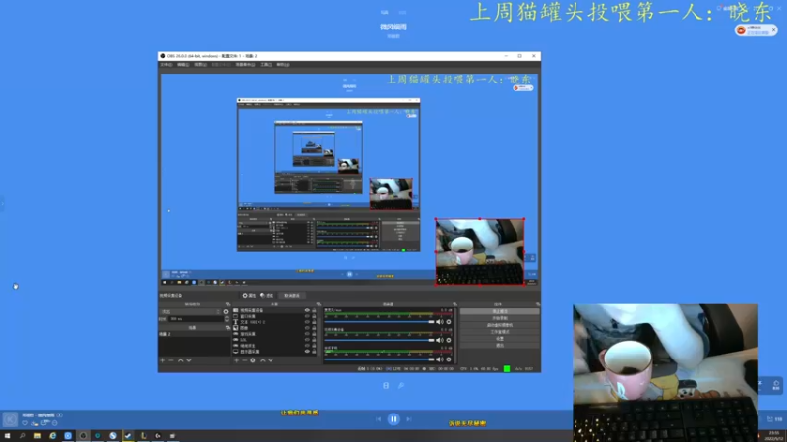The width and height of the screenshot is (787, 442).
Task: Pop out the scene transitions dock panel
Action: [228, 304]
